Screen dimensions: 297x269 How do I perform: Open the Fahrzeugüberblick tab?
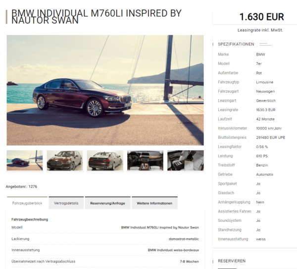pyautogui.click(x=27, y=203)
